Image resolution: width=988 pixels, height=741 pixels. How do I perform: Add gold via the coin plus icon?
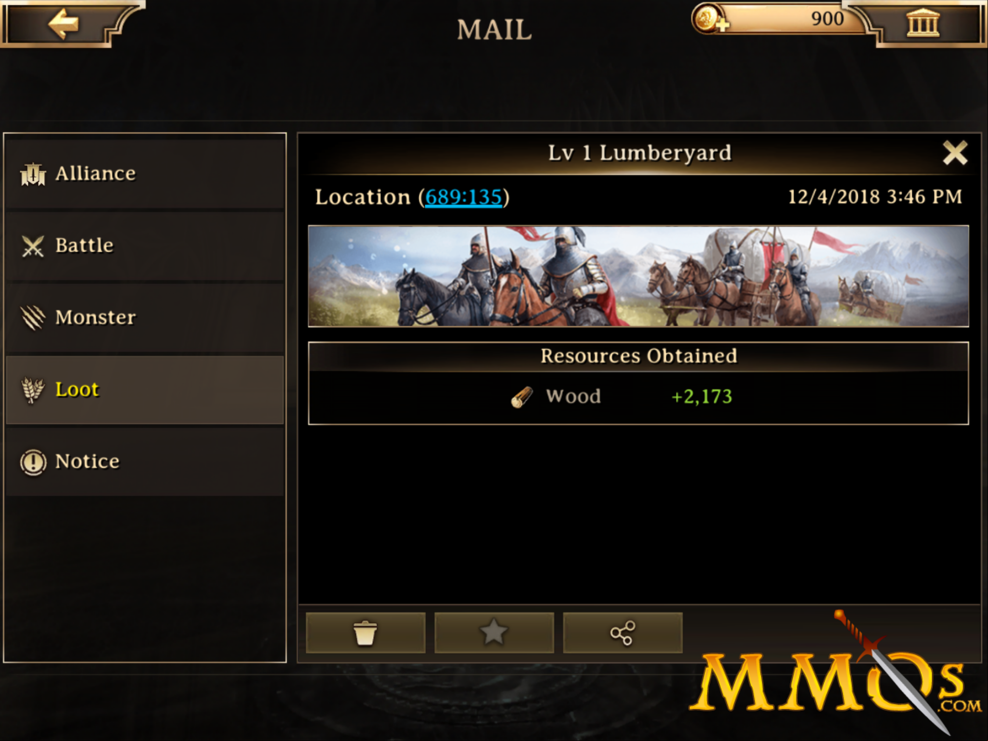click(x=709, y=19)
